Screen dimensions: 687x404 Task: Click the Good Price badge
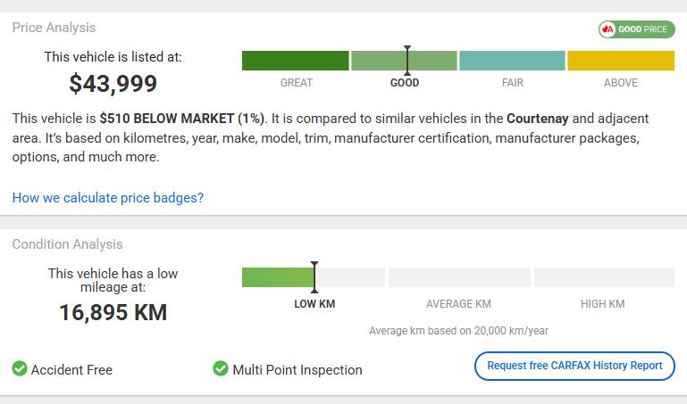[637, 29]
